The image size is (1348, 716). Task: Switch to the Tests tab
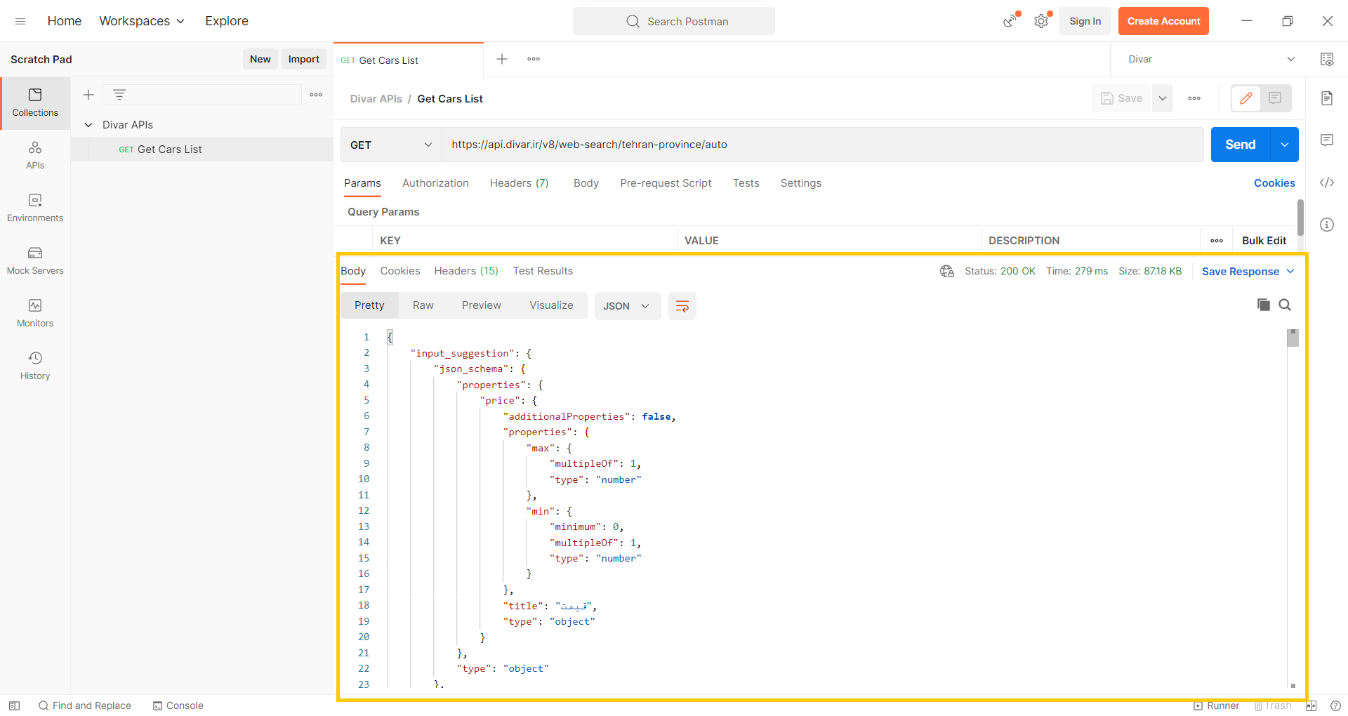coord(746,183)
